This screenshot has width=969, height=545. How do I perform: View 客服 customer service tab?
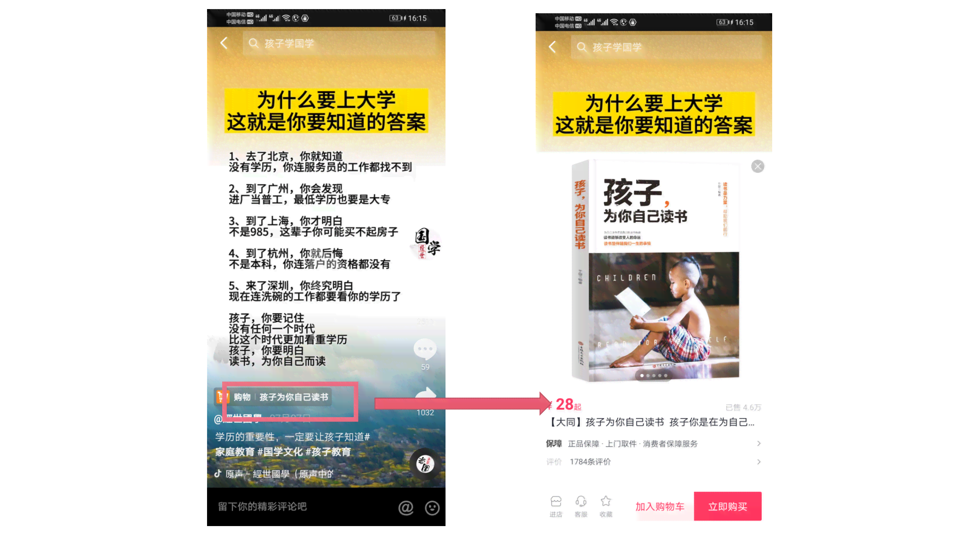click(x=581, y=506)
